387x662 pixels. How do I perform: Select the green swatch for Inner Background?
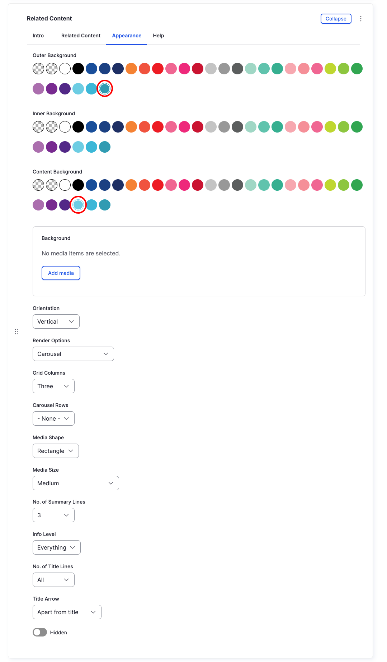[357, 126]
